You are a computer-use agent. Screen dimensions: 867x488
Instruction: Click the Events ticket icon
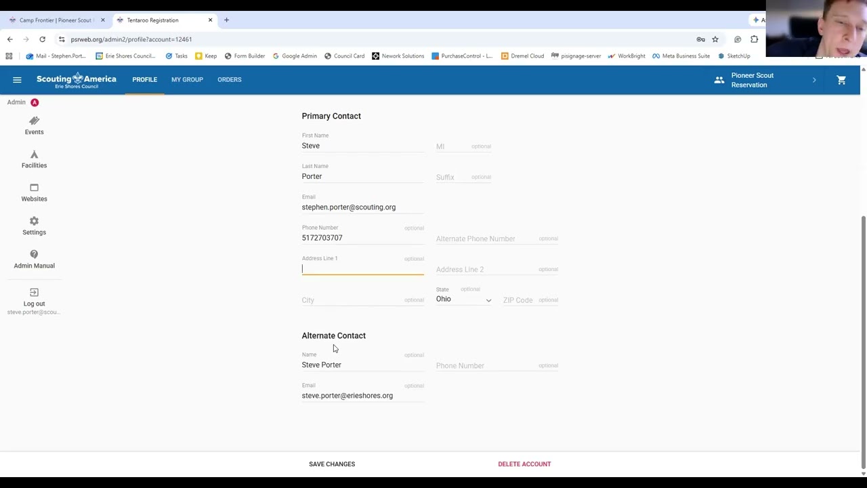click(x=34, y=121)
